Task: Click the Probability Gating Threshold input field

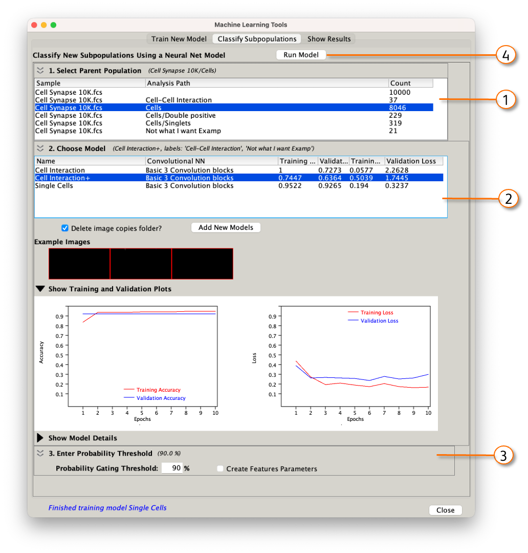Action: [x=172, y=468]
